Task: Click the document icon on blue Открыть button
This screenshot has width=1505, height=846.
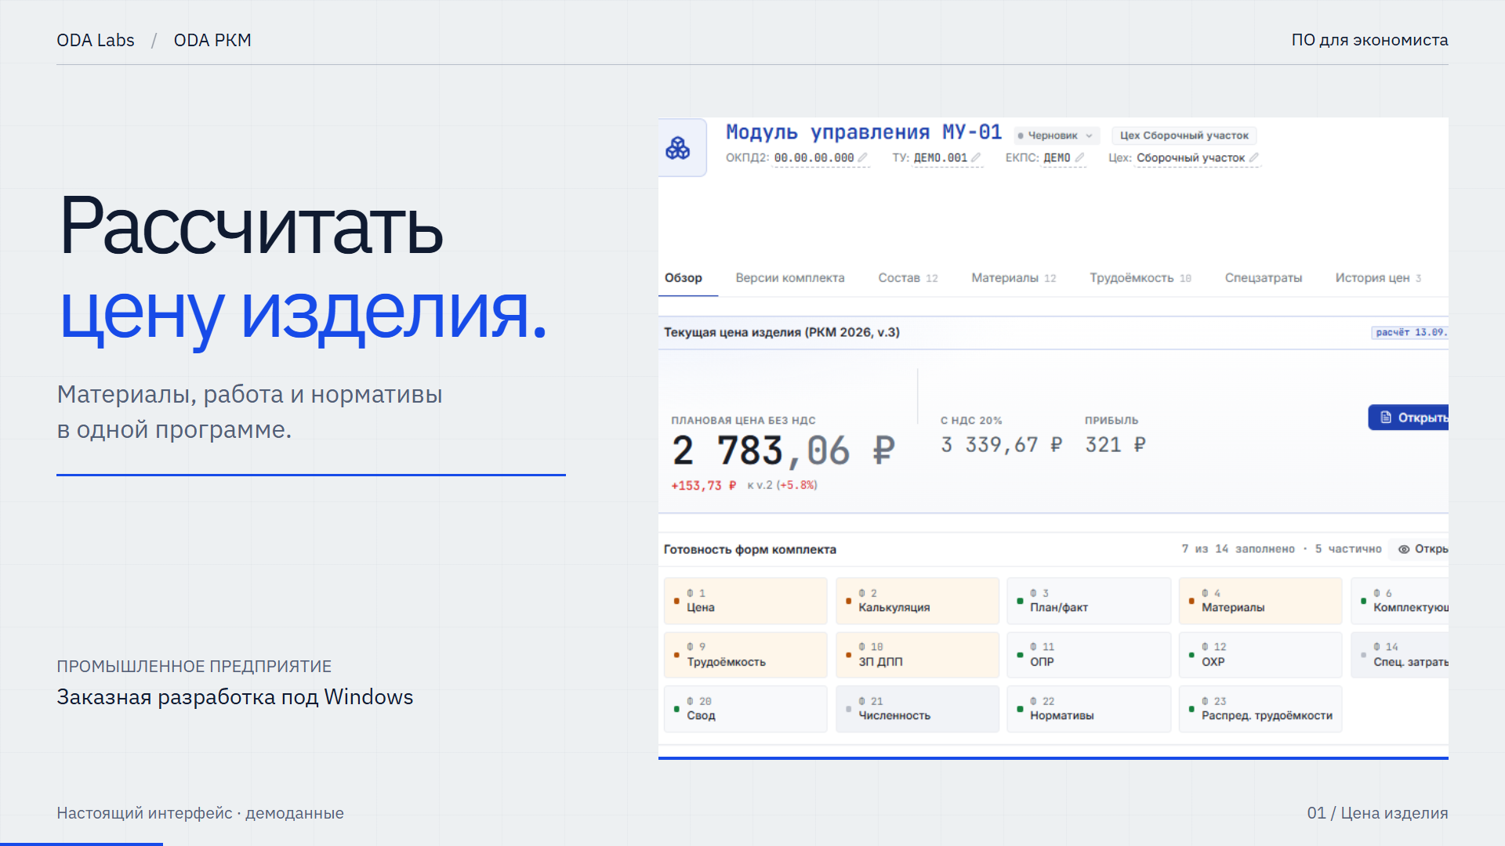Action: pos(1385,418)
